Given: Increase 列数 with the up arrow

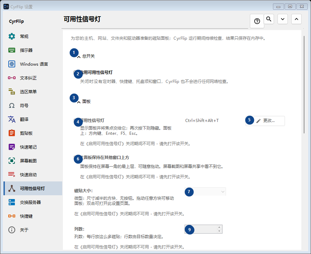Looking at the screenshot, I should (219, 227).
